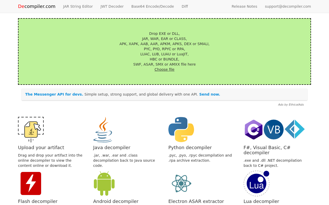Click the Send now ad link
329x205 pixels.
(210, 94)
